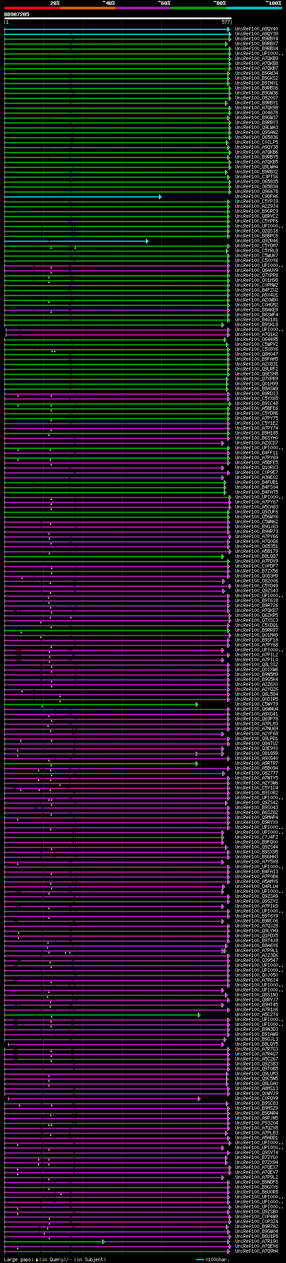Select label UniRef100_Q9ZSB0
Viewport: 286px width, 1263px height.
[x=257, y=1212]
